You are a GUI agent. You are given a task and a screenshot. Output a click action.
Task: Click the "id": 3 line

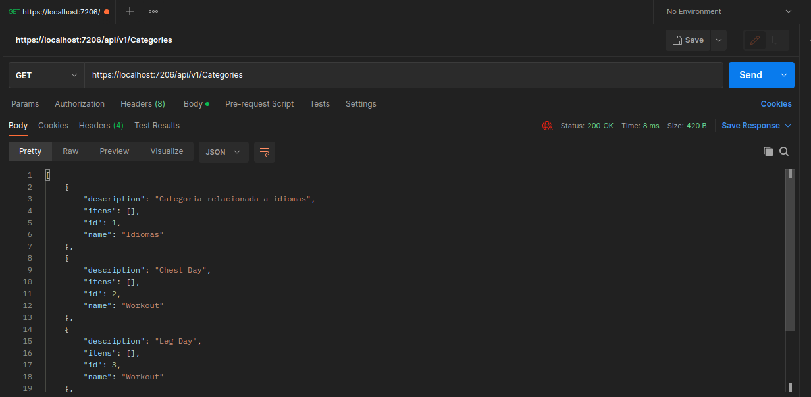point(102,365)
